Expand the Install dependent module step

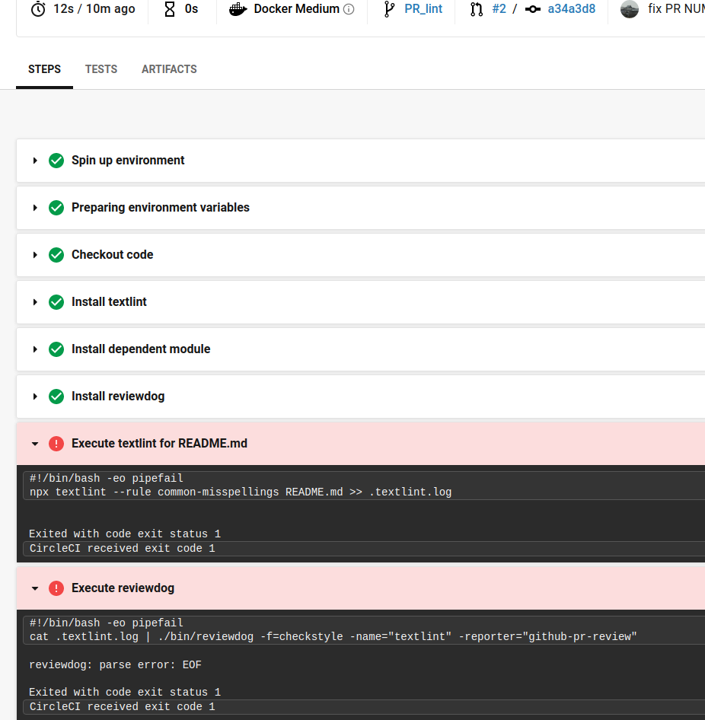(34, 349)
